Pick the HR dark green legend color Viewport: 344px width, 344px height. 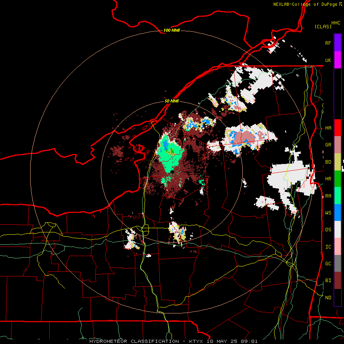coord(338,178)
